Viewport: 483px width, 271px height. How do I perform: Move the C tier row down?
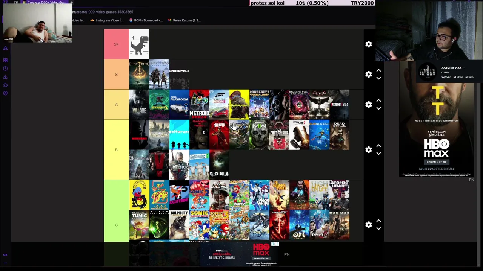pos(378,229)
